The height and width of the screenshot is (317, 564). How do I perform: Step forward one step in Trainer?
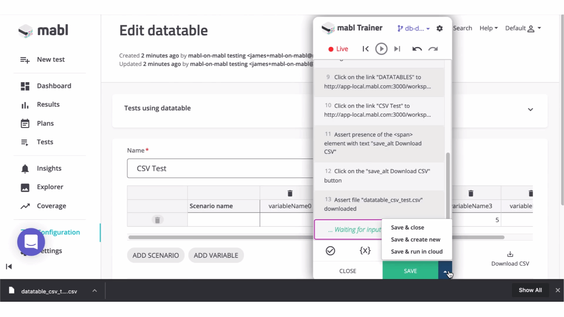point(397,49)
